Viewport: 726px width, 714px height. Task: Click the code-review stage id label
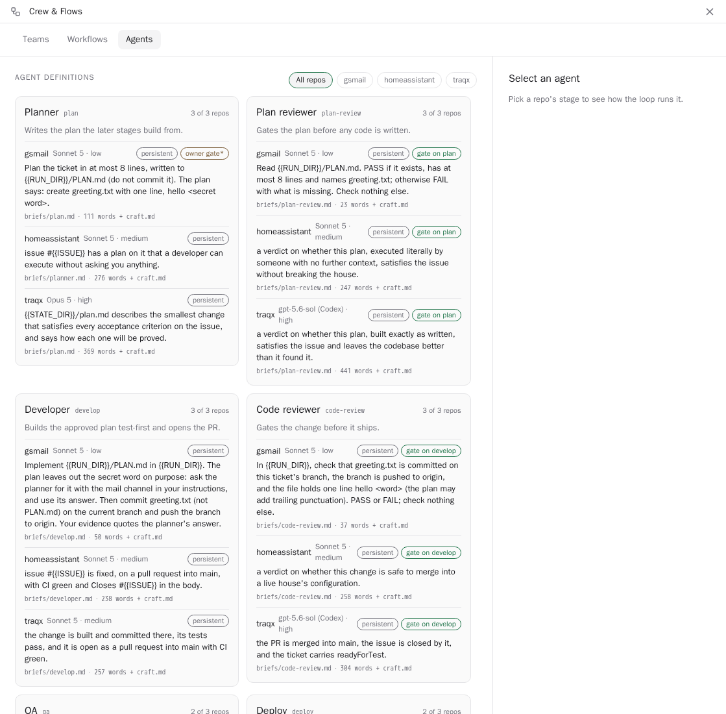345,410
